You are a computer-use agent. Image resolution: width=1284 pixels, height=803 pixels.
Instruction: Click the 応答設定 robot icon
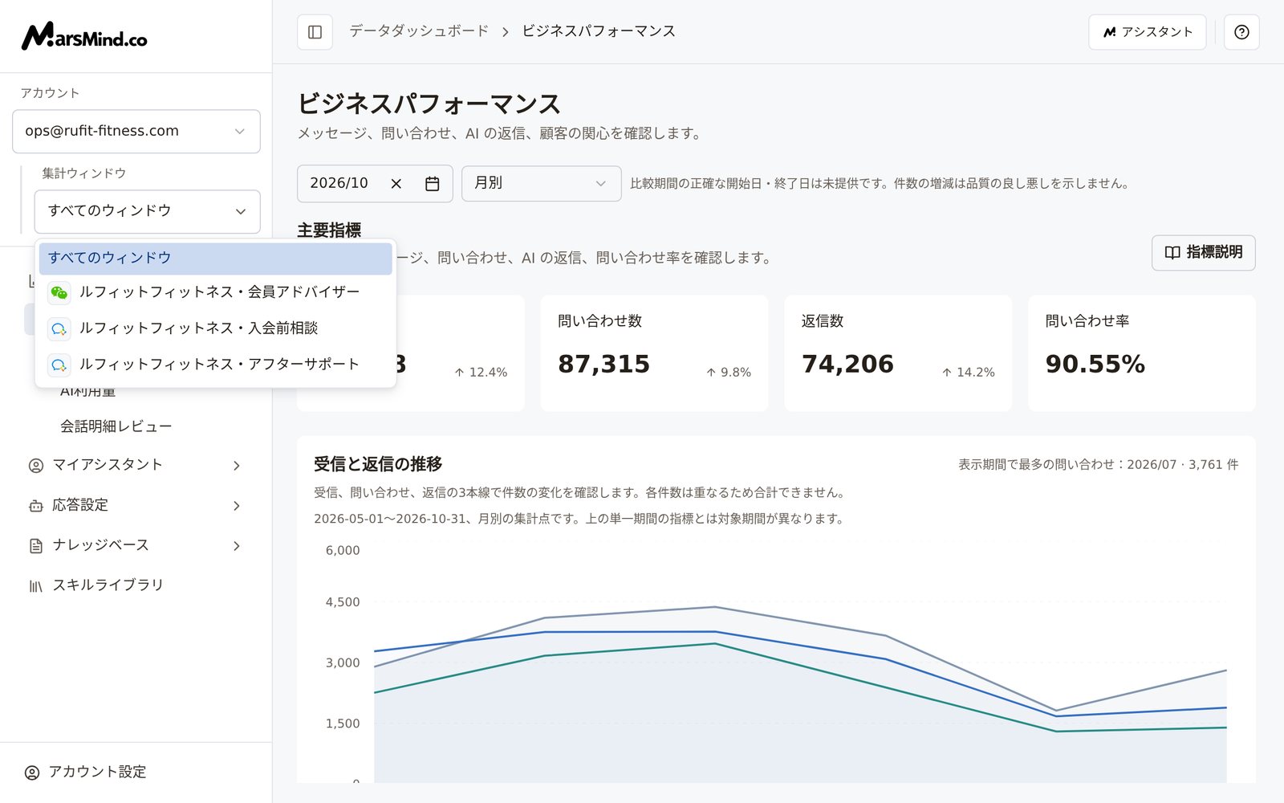click(x=36, y=506)
